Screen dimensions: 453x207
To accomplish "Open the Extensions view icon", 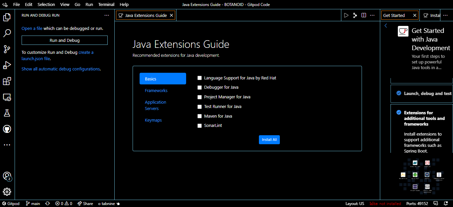I will pyautogui.click(x=7, y=81).
